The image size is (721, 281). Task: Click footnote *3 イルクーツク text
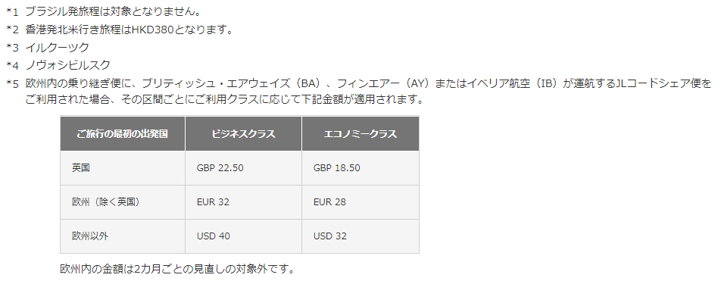(48, 48)
